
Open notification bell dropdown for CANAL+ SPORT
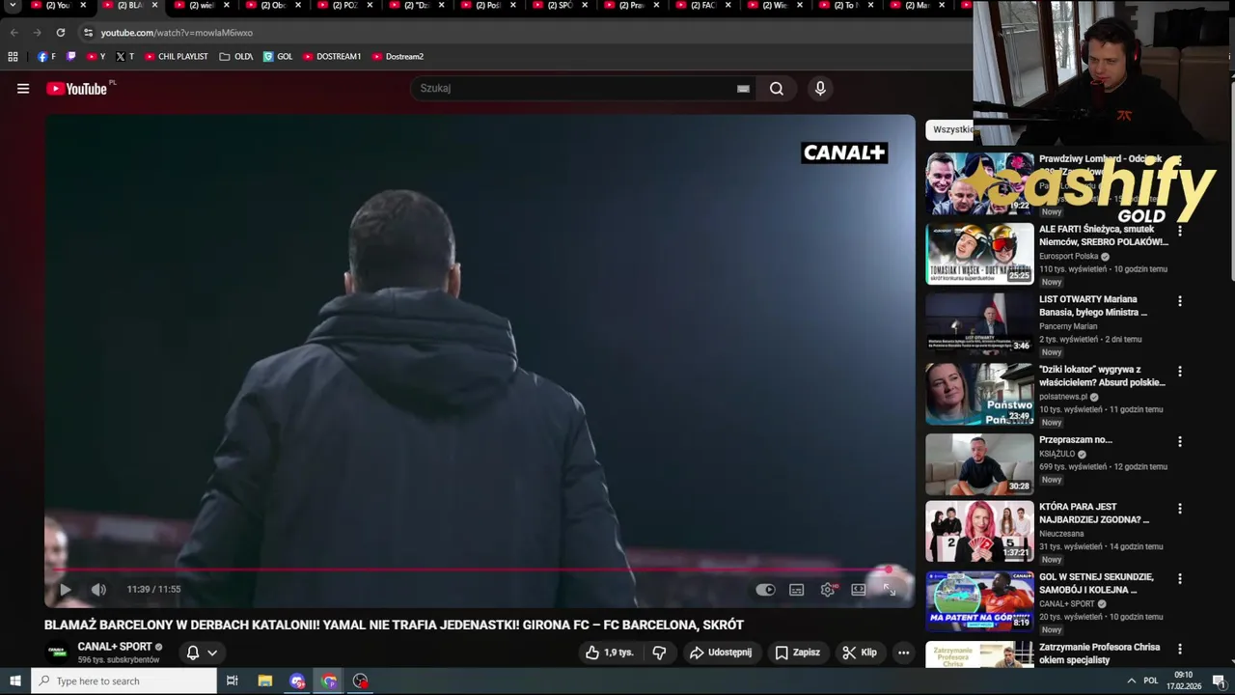point(202,653)
